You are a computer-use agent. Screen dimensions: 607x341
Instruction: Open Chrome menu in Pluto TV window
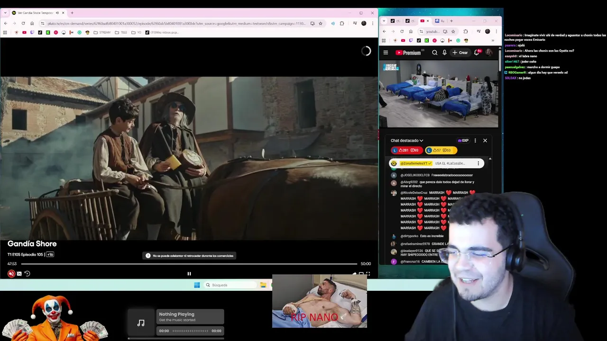(x=373, y=23)
